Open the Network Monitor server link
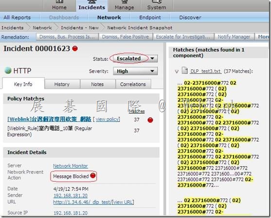 [71, 166]
